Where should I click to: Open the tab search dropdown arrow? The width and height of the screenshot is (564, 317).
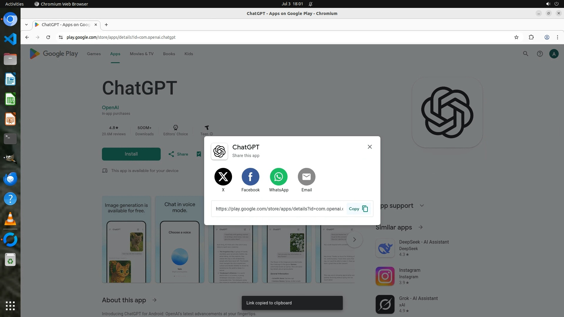coord(26,25)
